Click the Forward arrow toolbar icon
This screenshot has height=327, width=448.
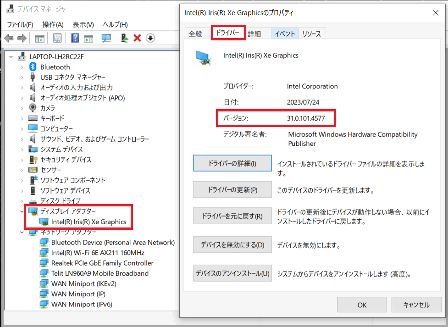(x=22, y=38)
